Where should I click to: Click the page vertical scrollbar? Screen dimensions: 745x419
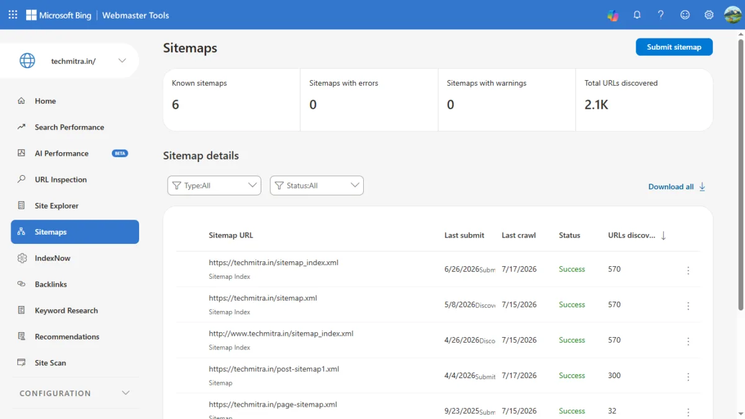pyautogui.click(x=741, y=174)
